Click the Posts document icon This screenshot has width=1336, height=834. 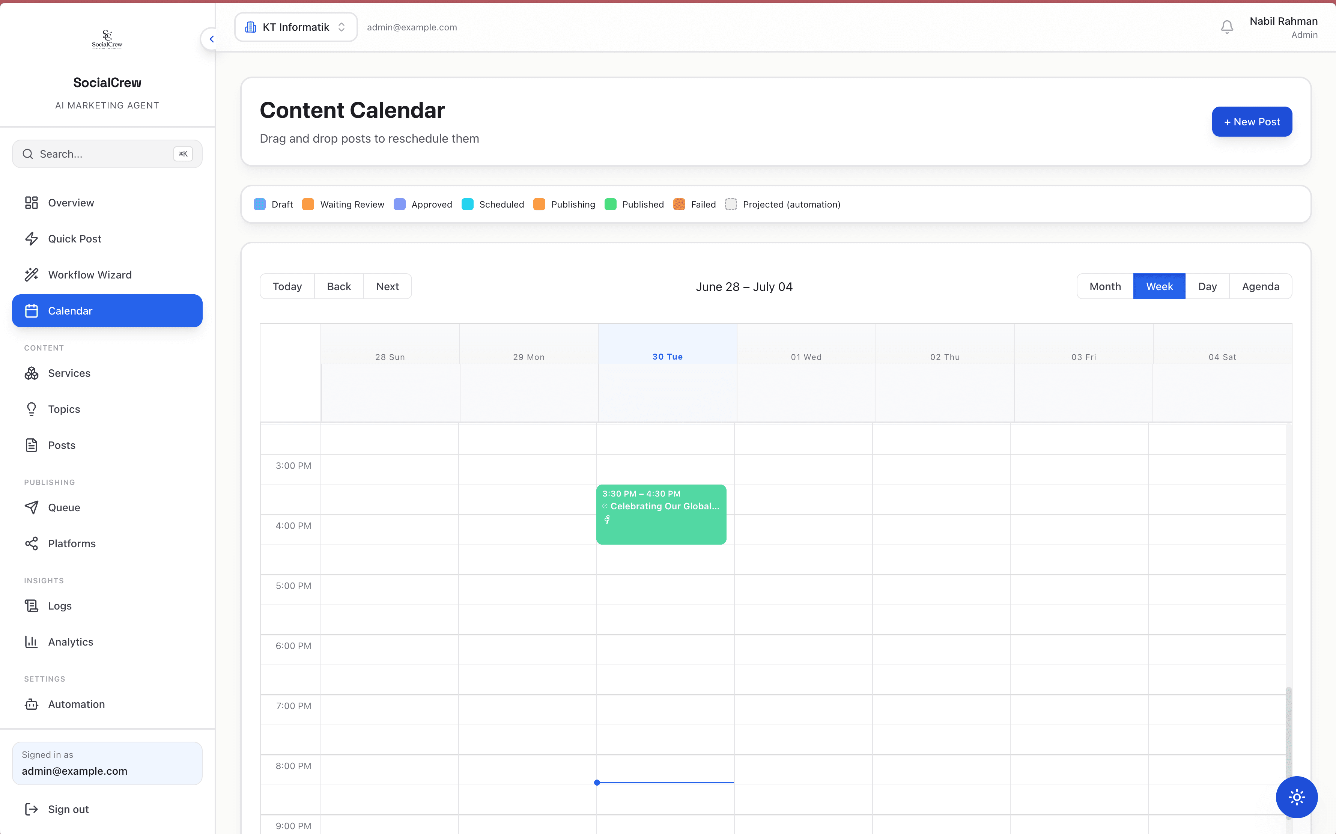click(32, 445)
